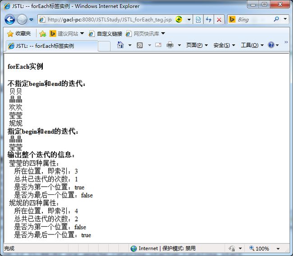This screenshot has width=293, height=256.
Task: Click the 指定begin和end的迭代 heading
Action: 43,131
